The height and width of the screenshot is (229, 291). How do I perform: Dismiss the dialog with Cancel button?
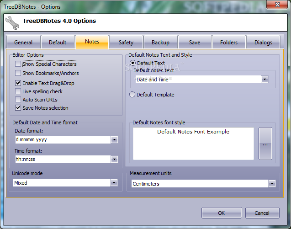pos(262,213)
